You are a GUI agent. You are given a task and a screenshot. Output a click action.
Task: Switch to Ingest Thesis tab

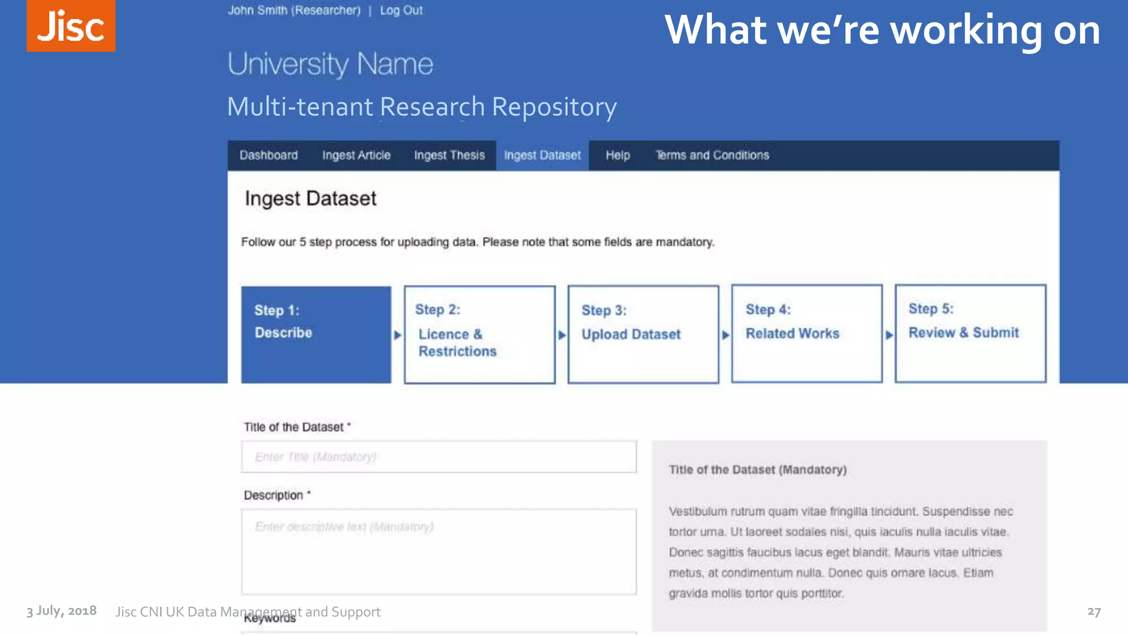tap(449, 155)
